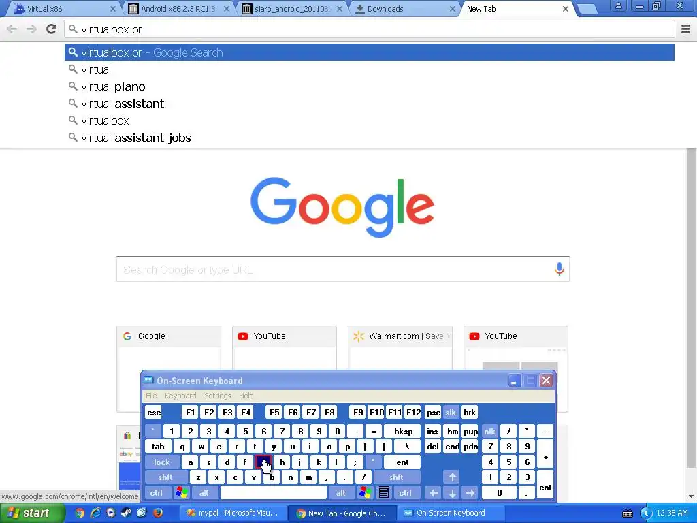Toggle the left shft key
Screen dimensions: 697x523
(x=165, y=477)
